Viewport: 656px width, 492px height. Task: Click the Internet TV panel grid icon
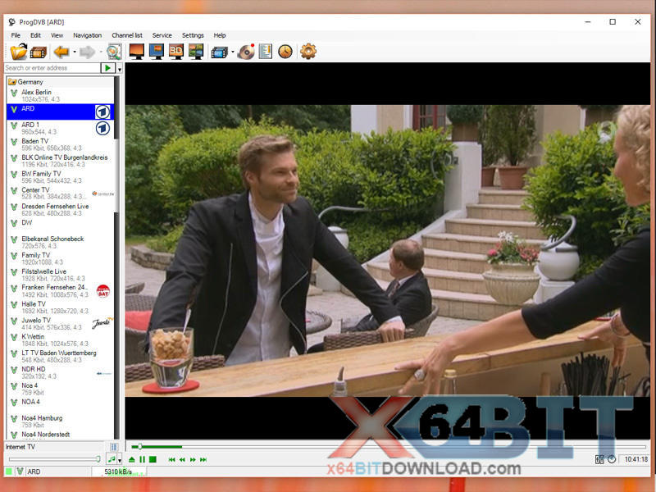point(113,447)
